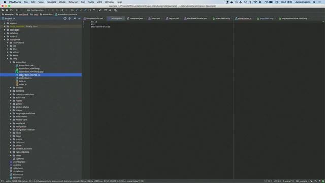Expand the packages folder
The height and width of the screenshot is (183, 325).
5,30
